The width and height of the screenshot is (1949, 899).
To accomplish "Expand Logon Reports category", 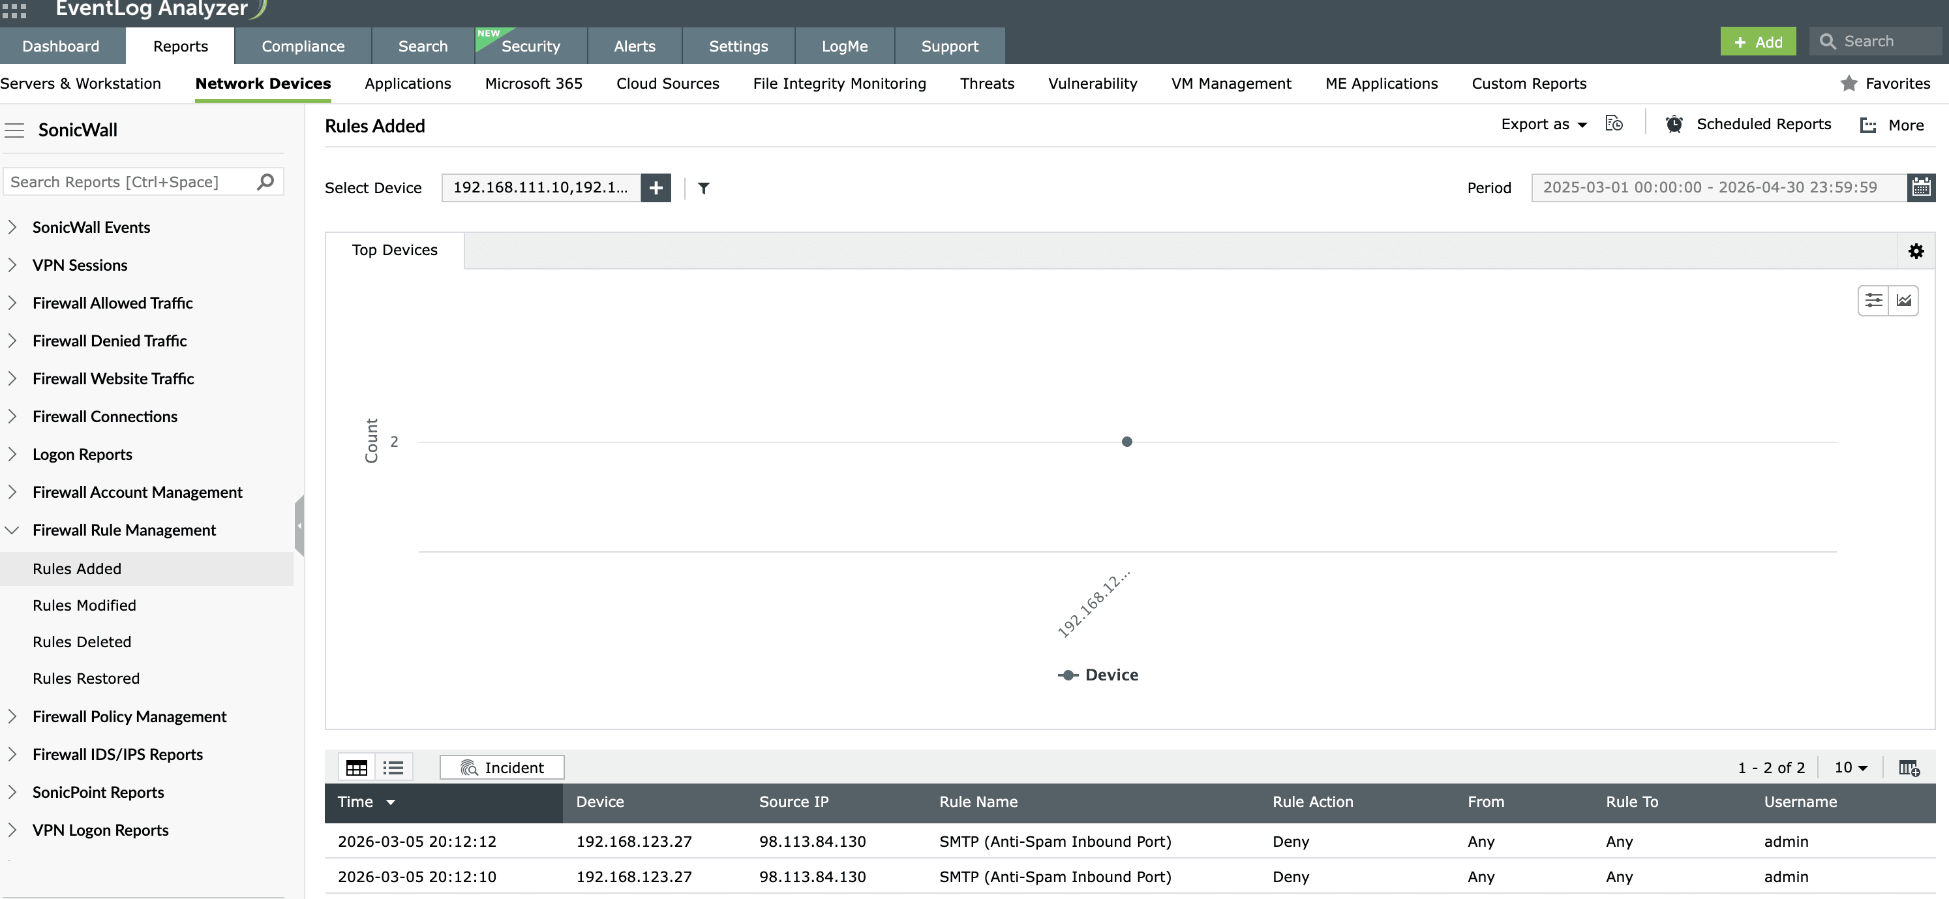I will tap(12, 454).
